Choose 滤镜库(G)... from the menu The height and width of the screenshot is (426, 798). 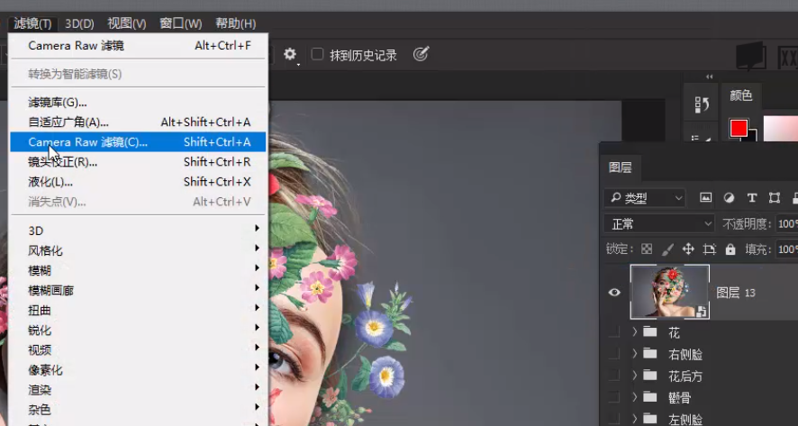tap(138, 103)
